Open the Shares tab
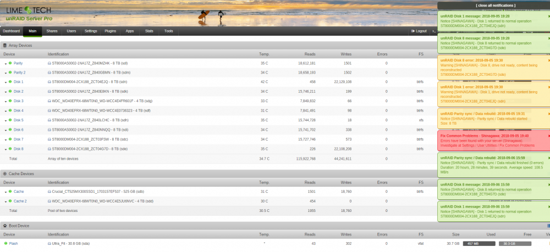 coord(52,31)
